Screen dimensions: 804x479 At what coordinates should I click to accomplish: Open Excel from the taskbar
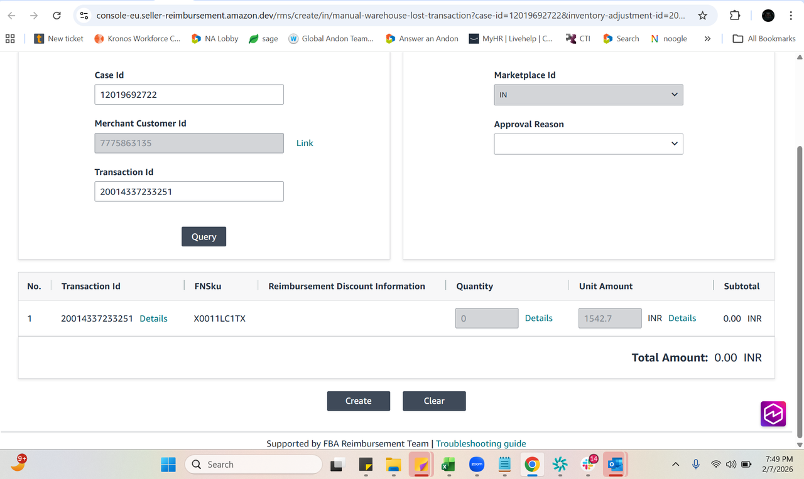(448, 464)
